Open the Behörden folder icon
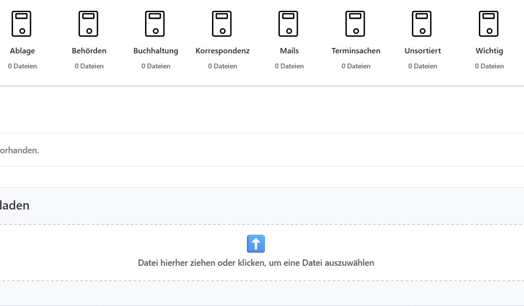524x306 pixels. point(88,24)
